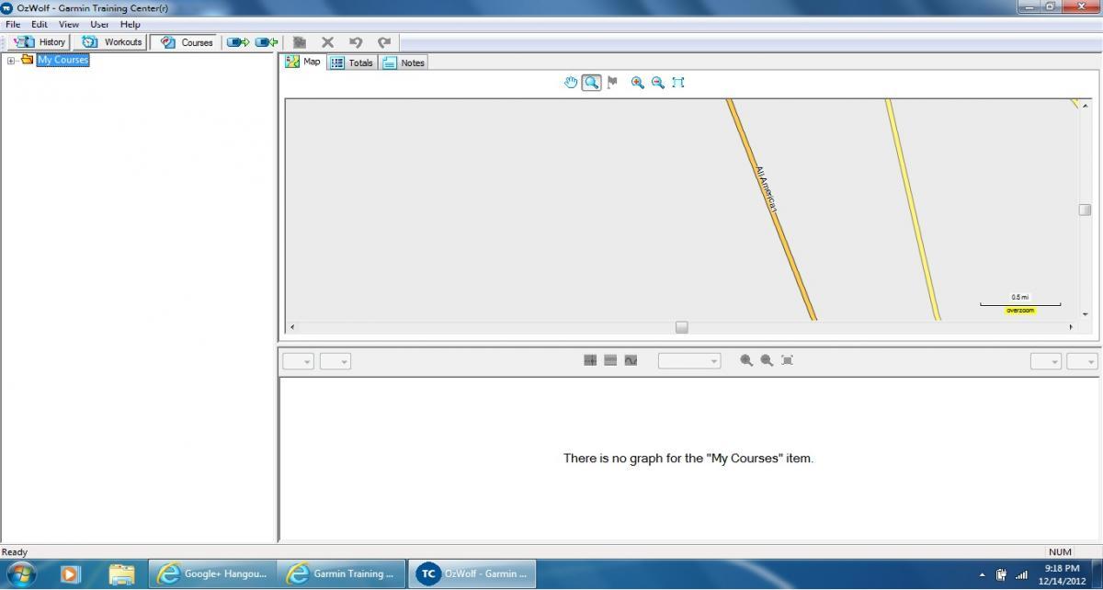
Task: Open the rightmost graph dropdown
Action: pyautogui.click(x=1082, y=361)
